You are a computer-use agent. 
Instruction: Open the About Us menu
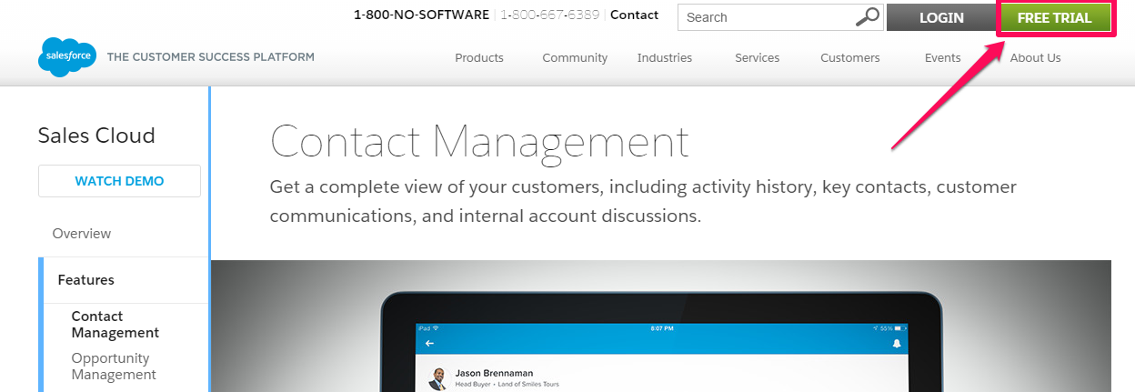coord(1036,57)
